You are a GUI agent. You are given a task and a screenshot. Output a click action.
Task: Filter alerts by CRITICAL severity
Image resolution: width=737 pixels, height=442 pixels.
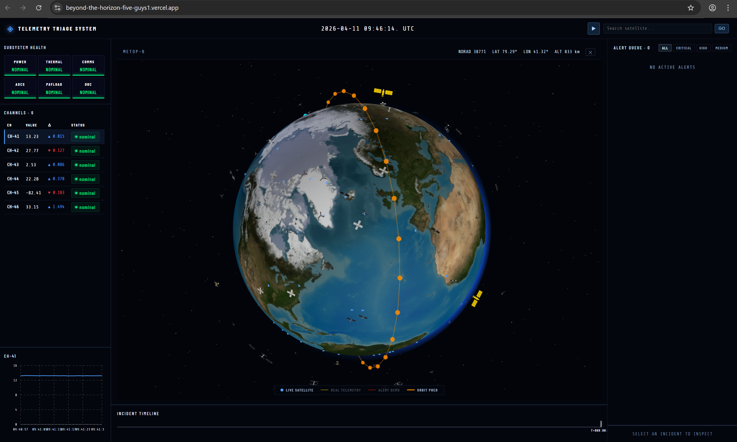(683, 48)
